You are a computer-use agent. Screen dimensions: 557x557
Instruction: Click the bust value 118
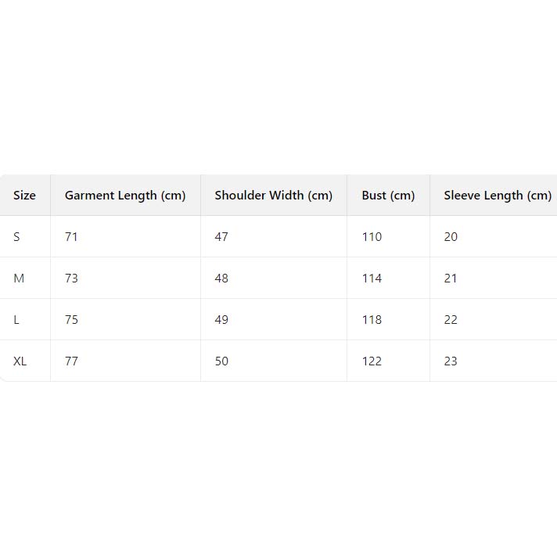click(372, 320)
